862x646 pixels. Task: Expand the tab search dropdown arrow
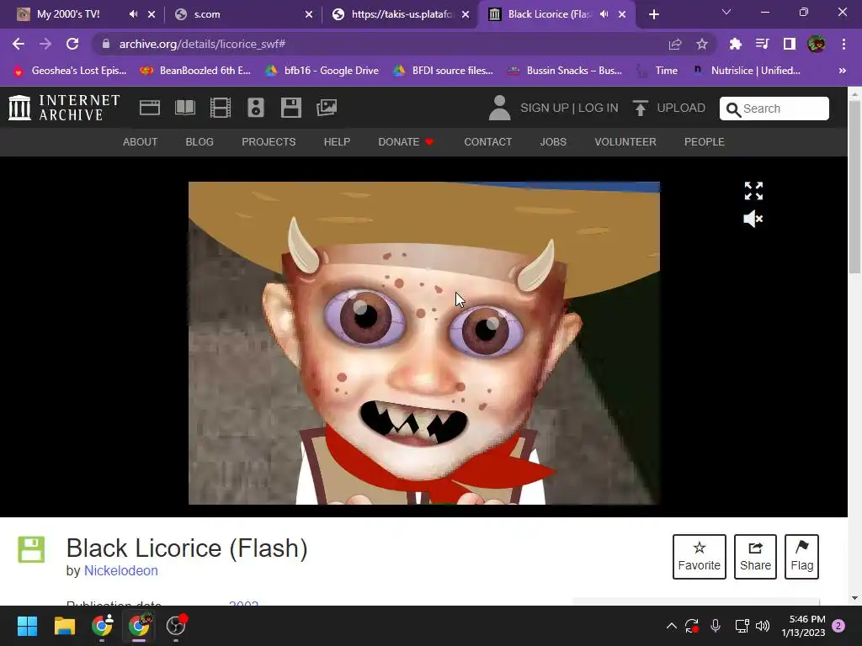point(726,12)
